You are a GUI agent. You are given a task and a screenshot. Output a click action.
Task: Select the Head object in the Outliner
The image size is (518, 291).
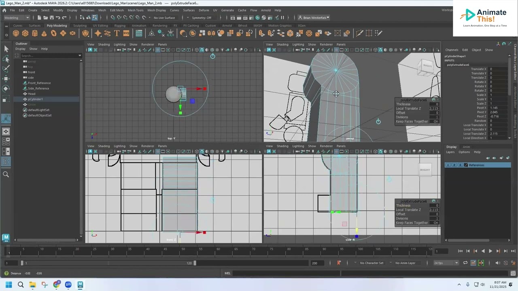coord(32,94)
